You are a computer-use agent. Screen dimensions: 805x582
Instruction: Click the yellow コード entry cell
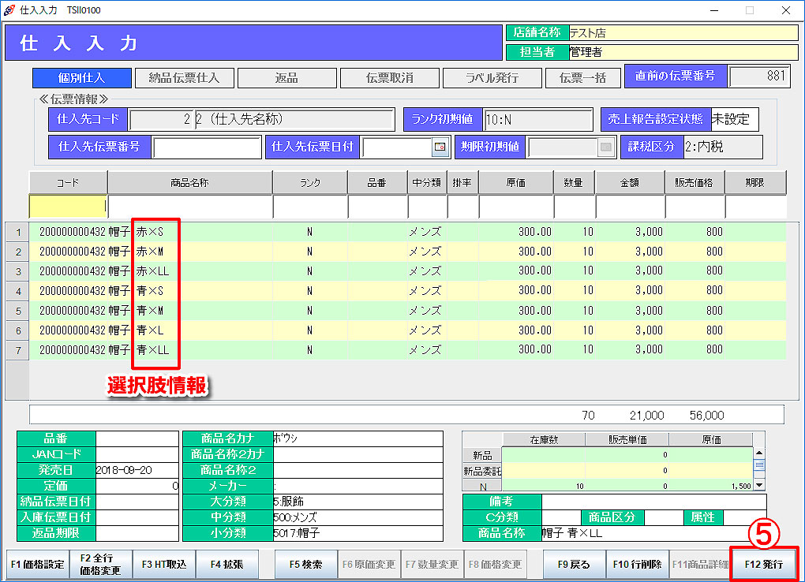tap(67, 207)
